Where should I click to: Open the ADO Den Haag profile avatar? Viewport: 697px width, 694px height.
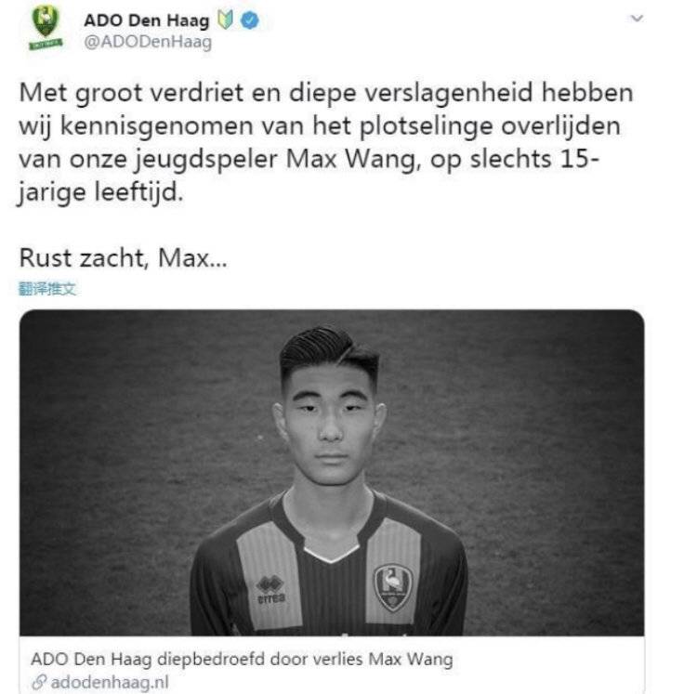(46, 28)
